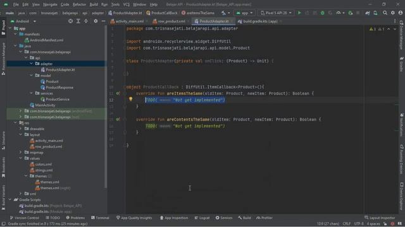Open the Device Manager toolbar icon
Viewport: 405px width, 227px height.
click(x=375, y=13)
